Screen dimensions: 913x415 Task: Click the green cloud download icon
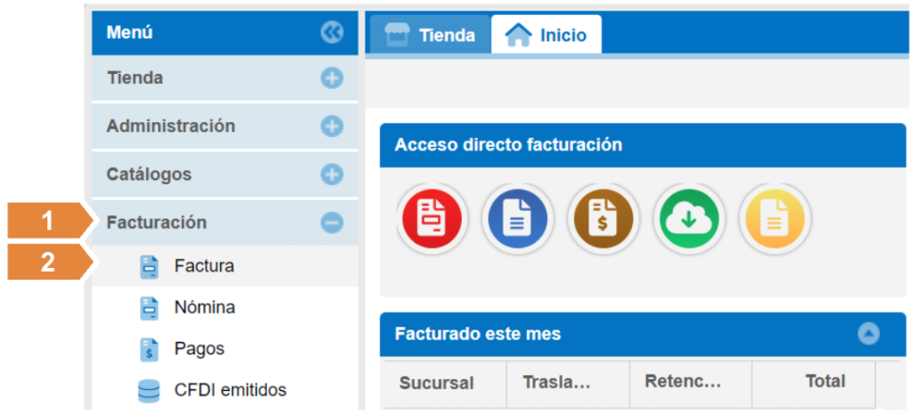coord(688,218)
